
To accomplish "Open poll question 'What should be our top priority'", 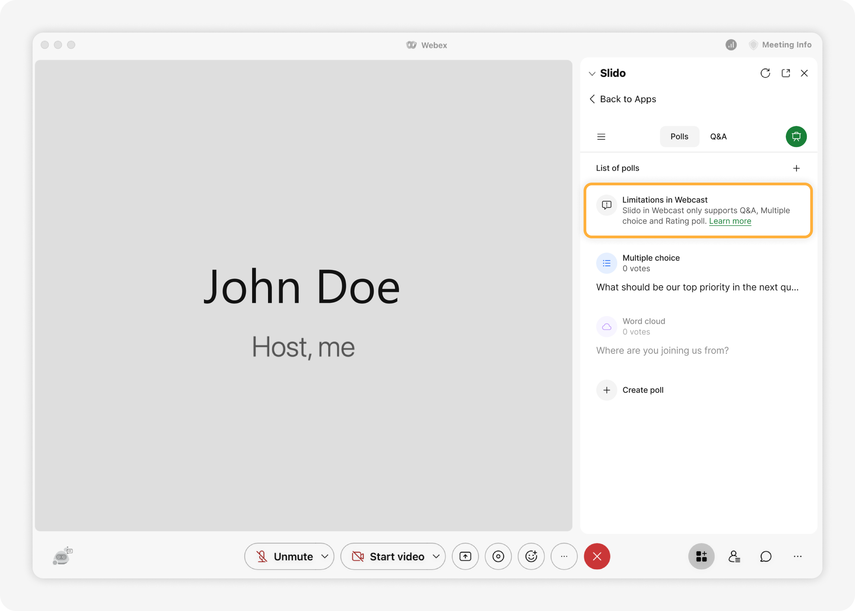I will 698,288.
